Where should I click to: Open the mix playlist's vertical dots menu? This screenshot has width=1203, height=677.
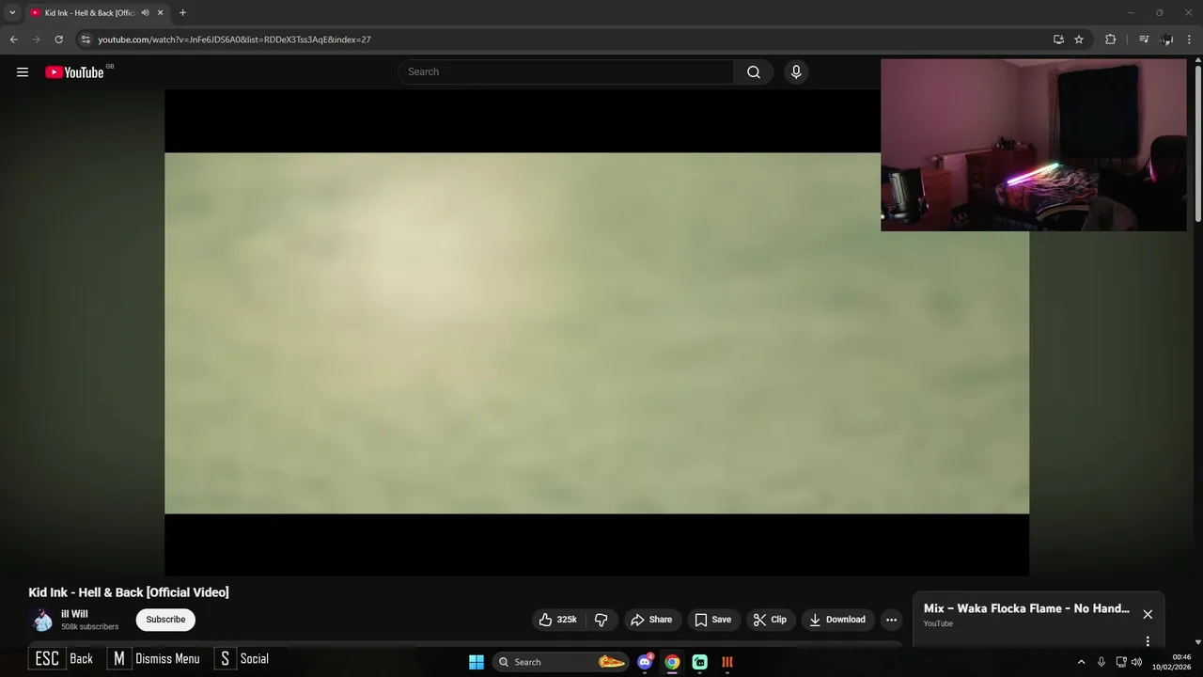(1148, 641)
